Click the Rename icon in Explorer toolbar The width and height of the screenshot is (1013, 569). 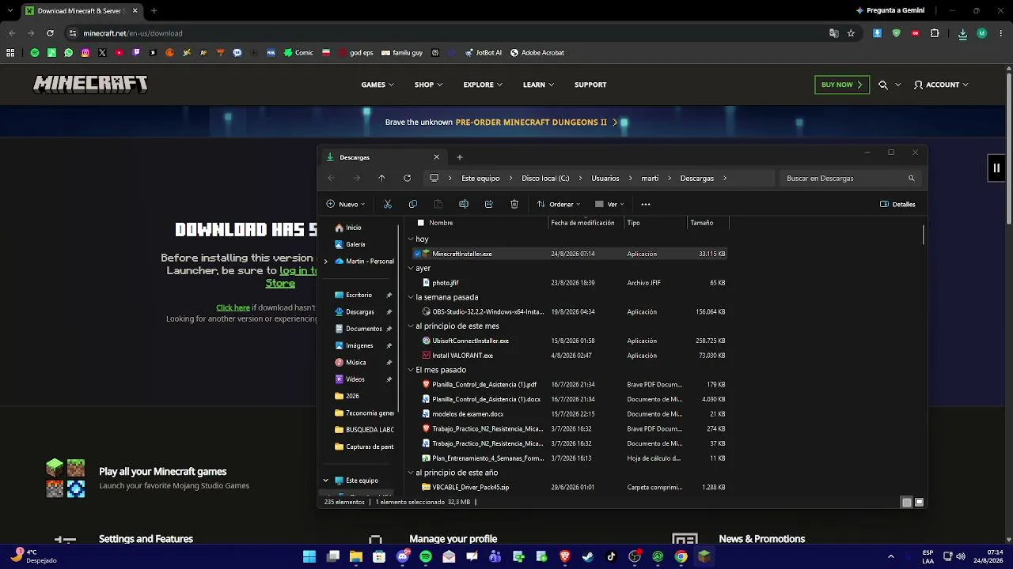pos(464,204)
